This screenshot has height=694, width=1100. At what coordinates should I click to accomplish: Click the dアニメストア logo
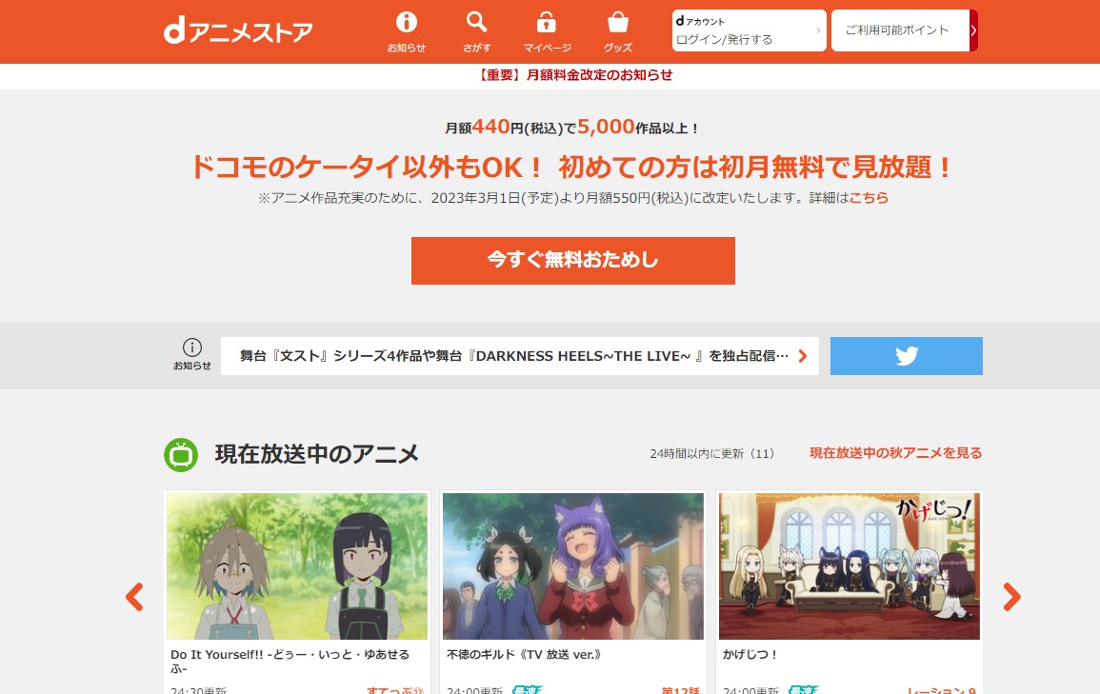(x=238, y=30)
